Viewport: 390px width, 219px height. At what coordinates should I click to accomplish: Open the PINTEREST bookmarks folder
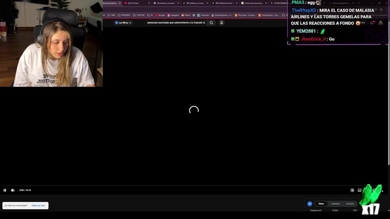(x=124, y=15)
